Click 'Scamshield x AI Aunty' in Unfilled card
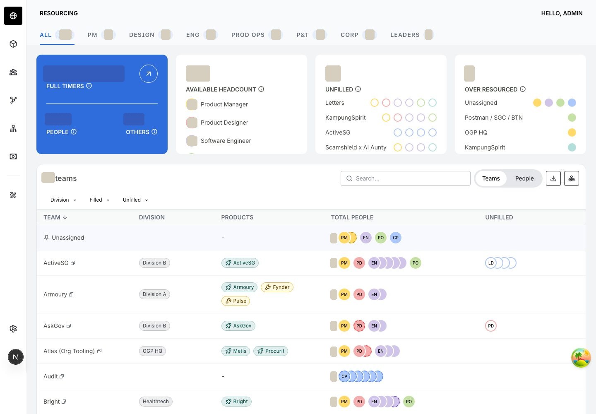596x414 pixels. tap(356, 147)
